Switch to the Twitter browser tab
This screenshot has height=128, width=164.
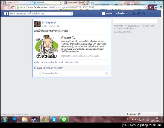48,3
